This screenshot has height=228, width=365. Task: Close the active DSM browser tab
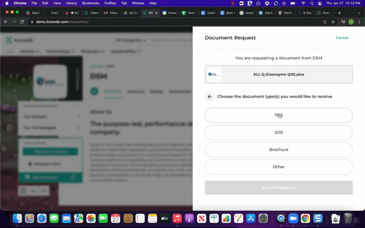(157, 13)
